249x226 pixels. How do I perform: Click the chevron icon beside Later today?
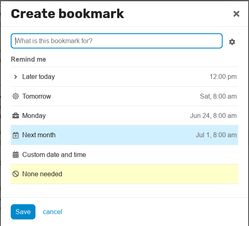[16, 77]
